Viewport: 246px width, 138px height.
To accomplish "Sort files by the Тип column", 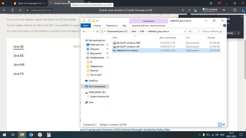I will [x=188, y=38].
